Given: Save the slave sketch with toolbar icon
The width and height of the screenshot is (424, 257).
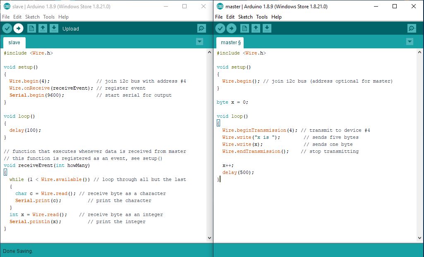Looking at the screenshot, I should pyautogui.click(x=54, y=29).
